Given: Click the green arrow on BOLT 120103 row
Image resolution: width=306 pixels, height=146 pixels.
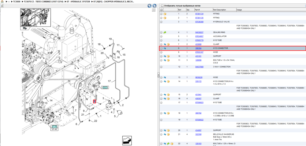Looking at the screenshot, I should click(168, 144).
